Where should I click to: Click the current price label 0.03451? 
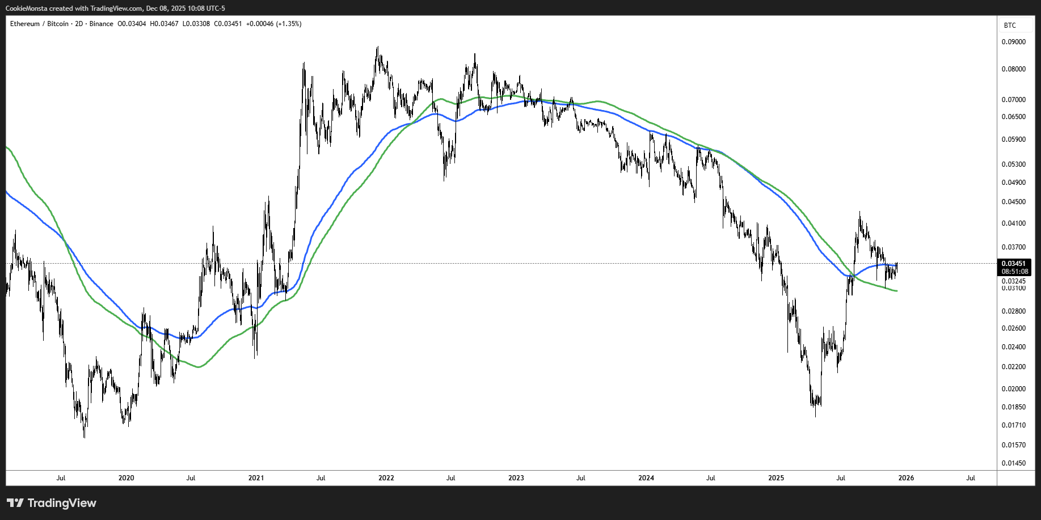pyautogui.click(x=1013, y=264)
